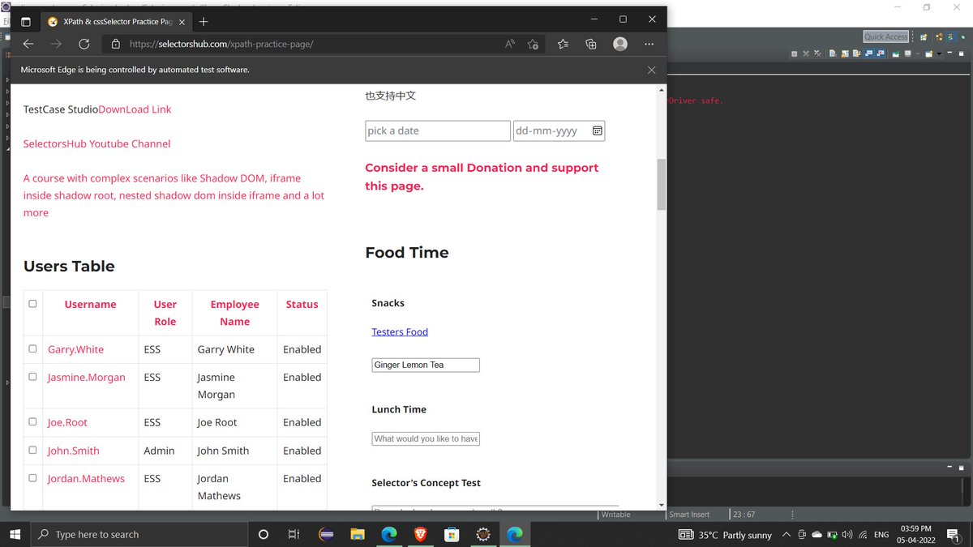Viewport: 973px width, 547px height.
Task: Click Eclipse Remove All Terminated Launches
Action: [817, 53]
